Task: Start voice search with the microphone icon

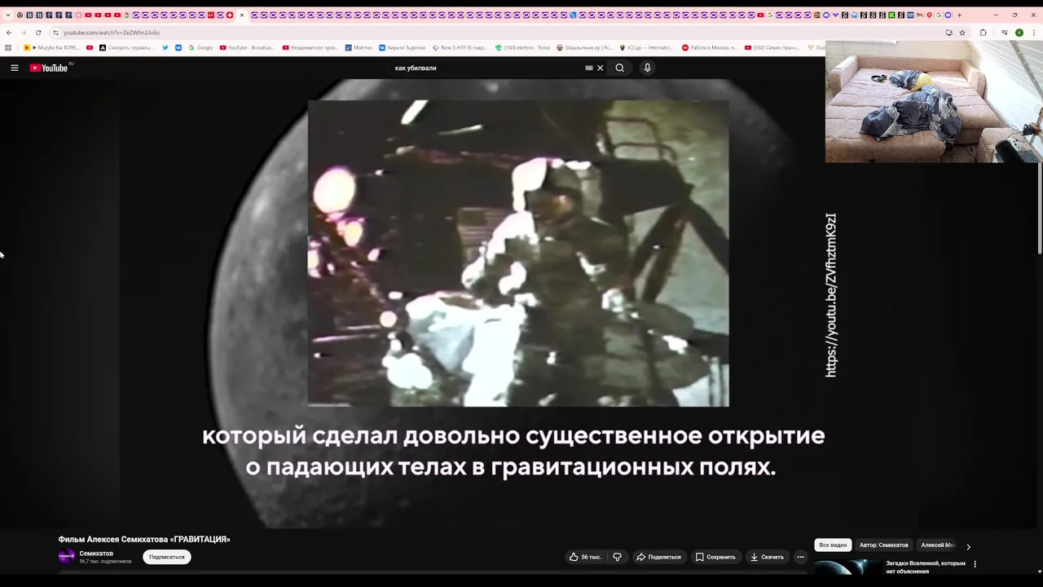Action: coord(648,68)
